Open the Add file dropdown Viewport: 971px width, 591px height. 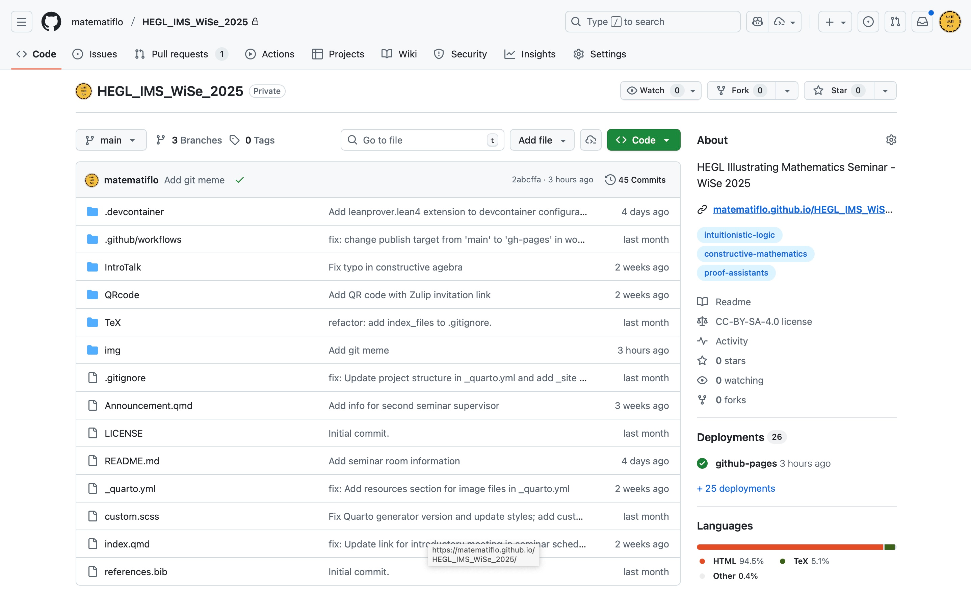(x=542, y=140)
